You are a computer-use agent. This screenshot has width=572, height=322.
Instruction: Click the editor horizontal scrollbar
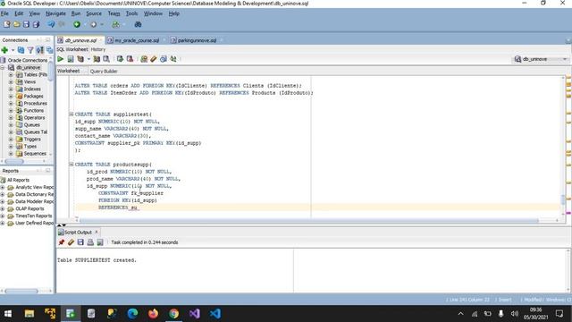[308, 220]
